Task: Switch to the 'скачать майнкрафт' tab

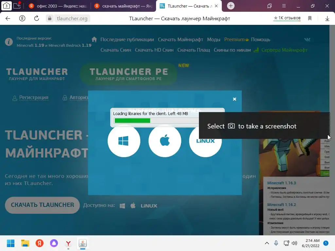Action: coord(123,6)
